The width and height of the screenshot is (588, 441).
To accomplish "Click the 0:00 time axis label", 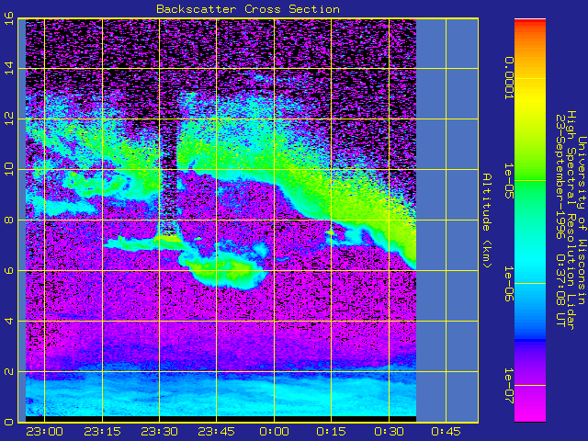I will [274, 432].
